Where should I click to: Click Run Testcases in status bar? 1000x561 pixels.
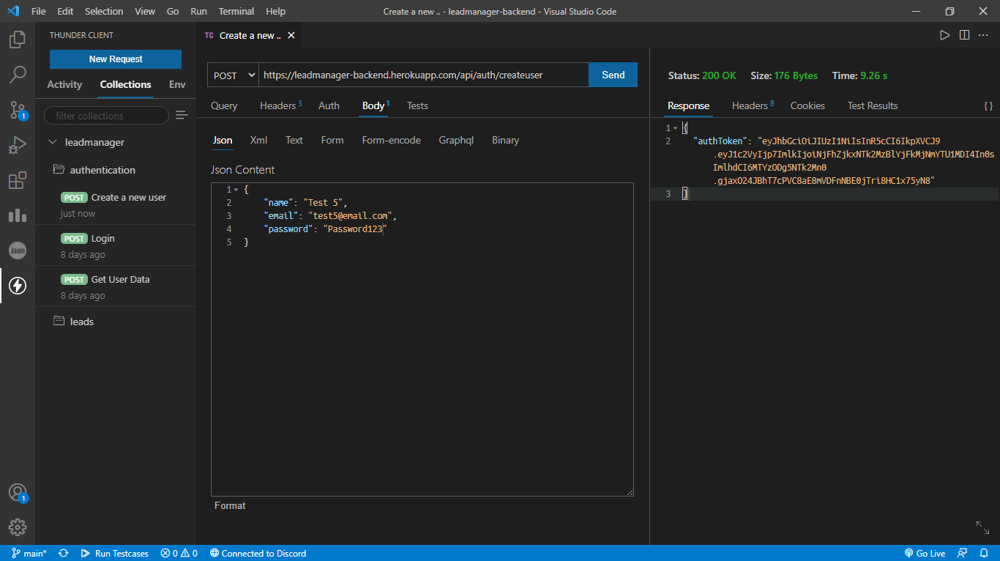115,553
